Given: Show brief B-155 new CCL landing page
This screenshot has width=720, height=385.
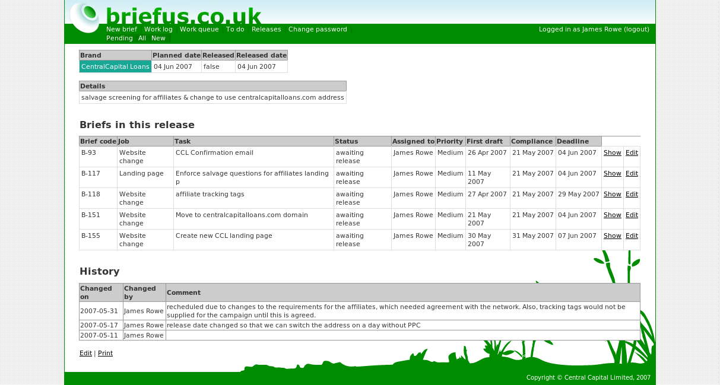Looking at the screenshot, I should click(x=612, y=236).
